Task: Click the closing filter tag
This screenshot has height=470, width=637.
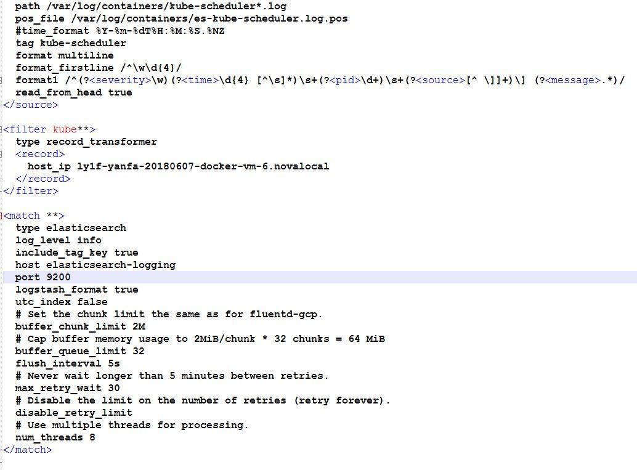Action: coord(31,191)
